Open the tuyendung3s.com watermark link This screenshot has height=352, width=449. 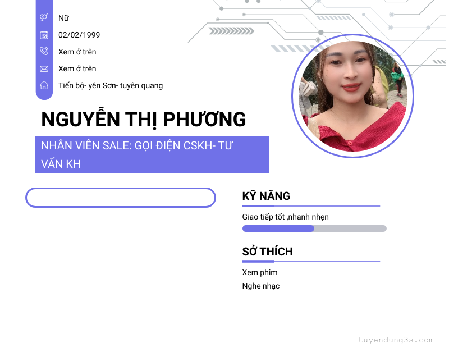(x=396, y=340)
